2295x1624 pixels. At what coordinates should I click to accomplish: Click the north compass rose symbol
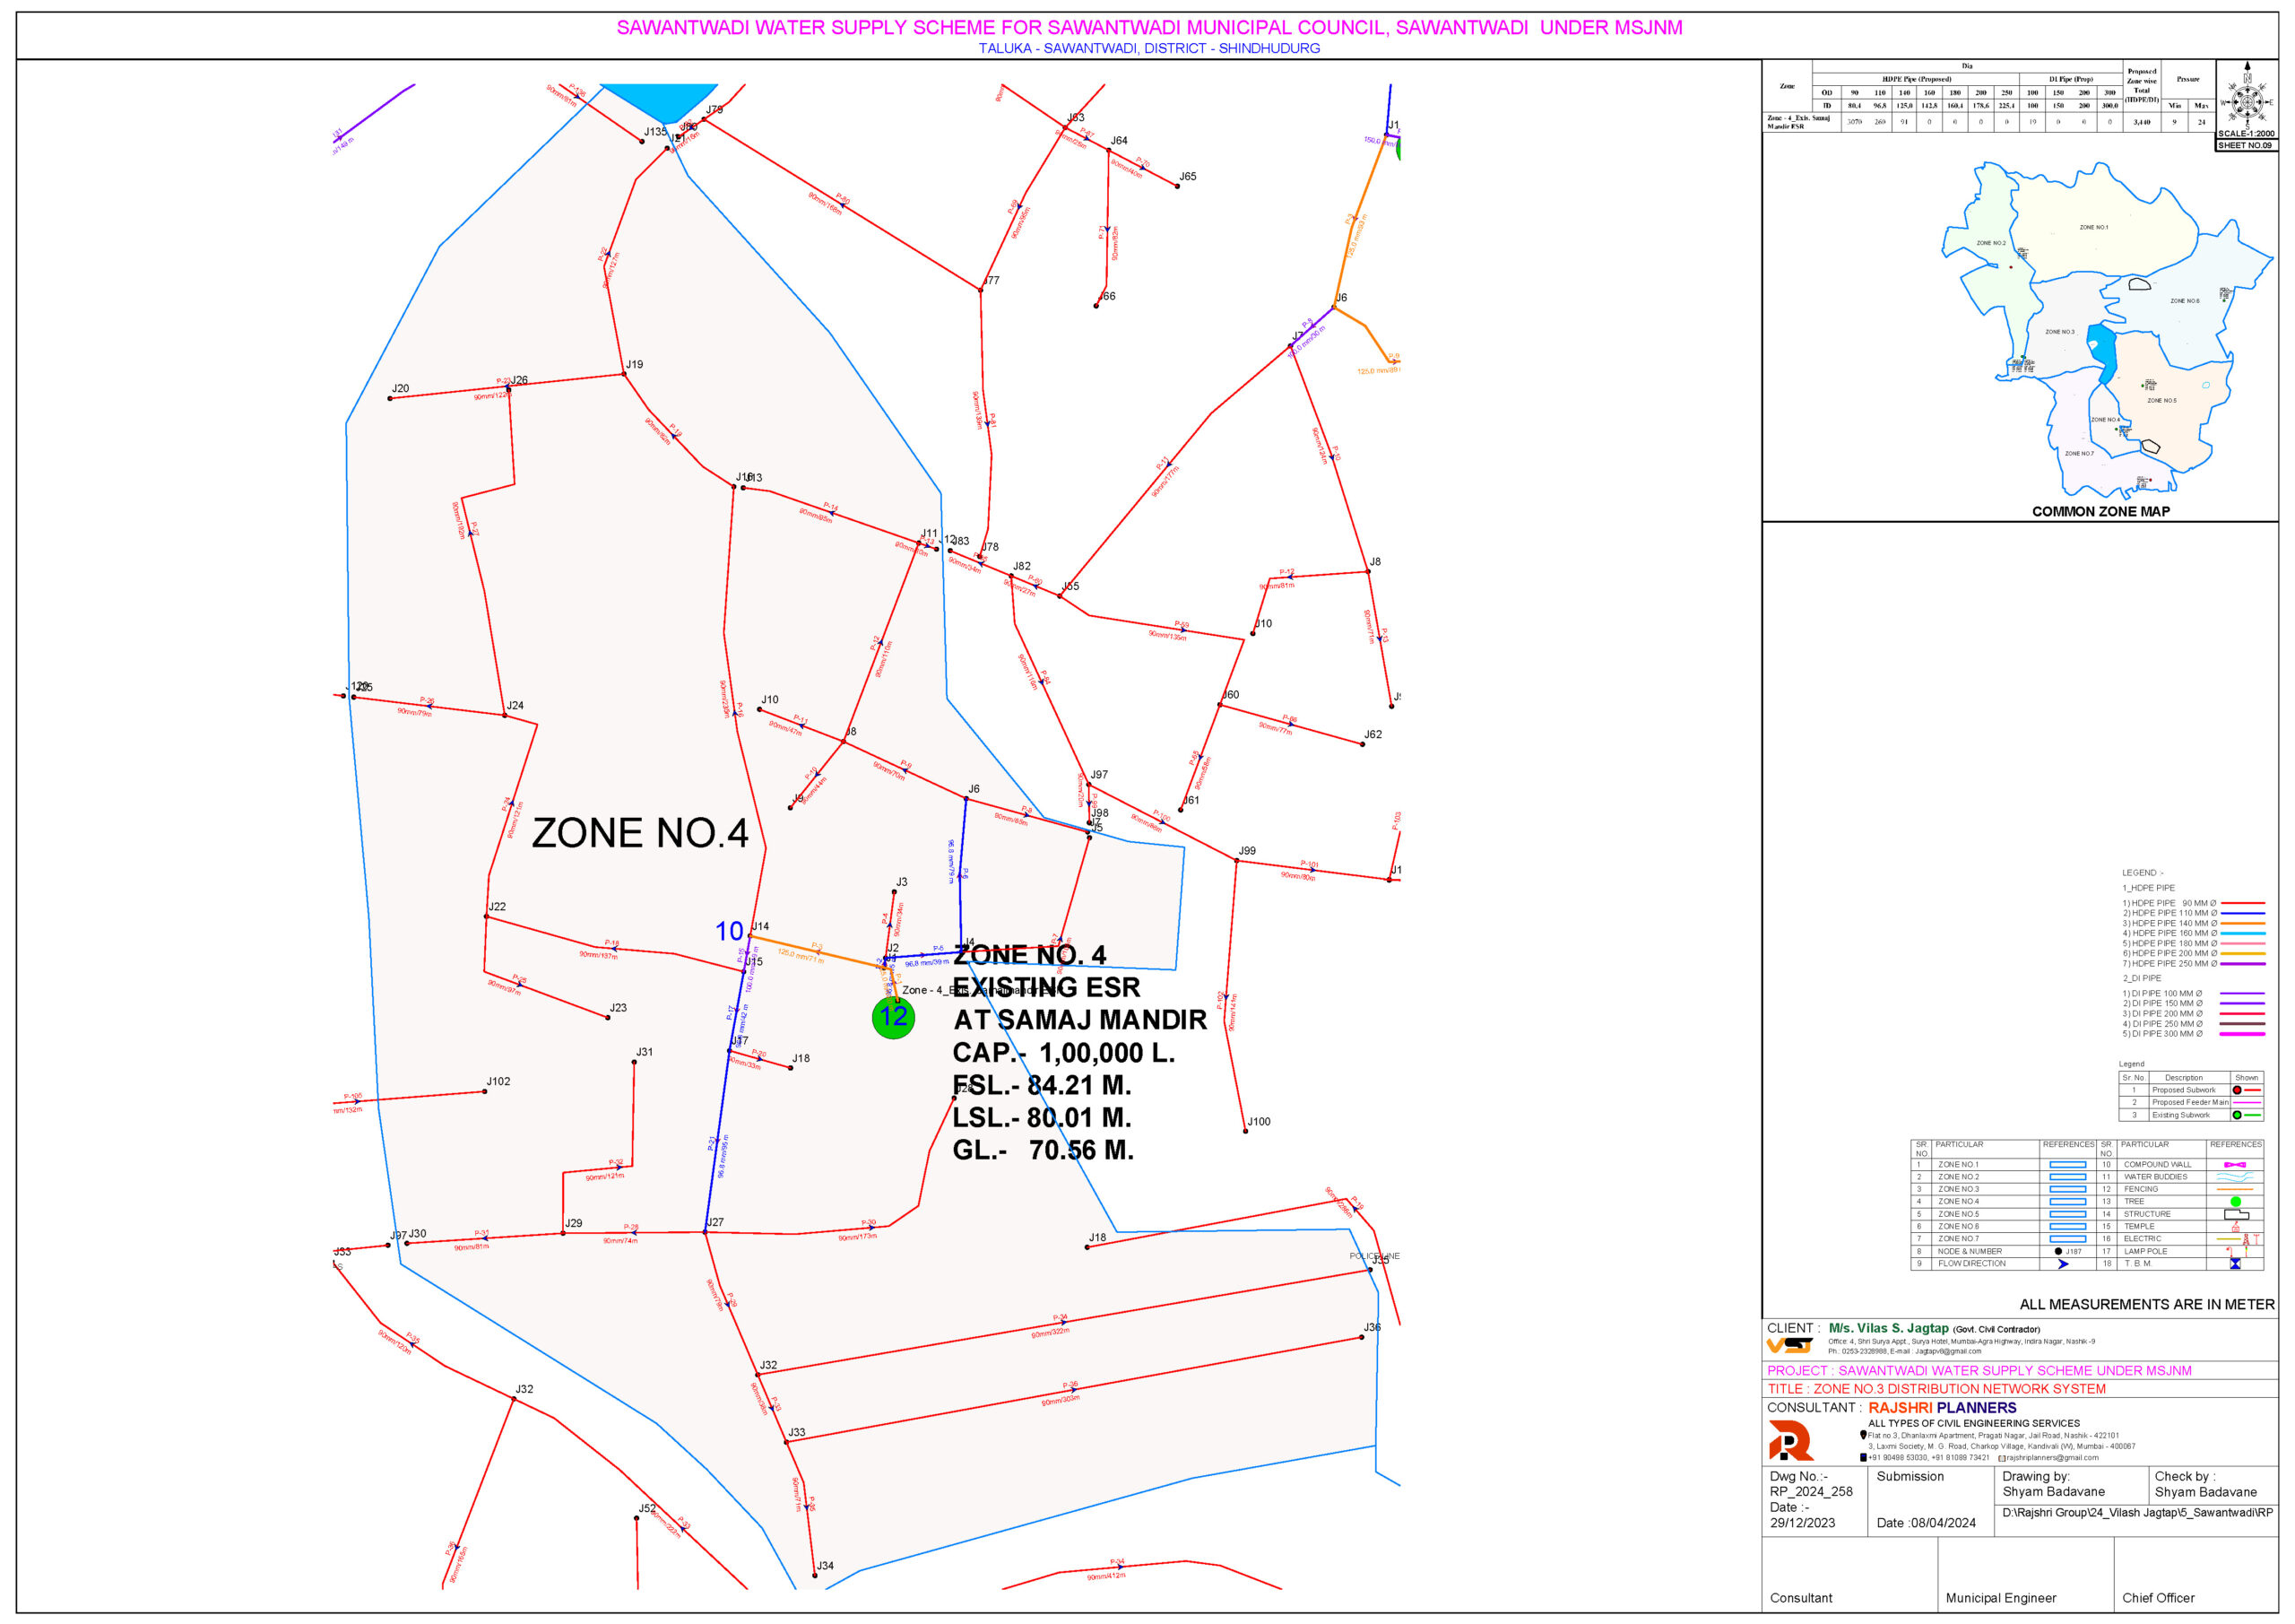[2247, 101]
